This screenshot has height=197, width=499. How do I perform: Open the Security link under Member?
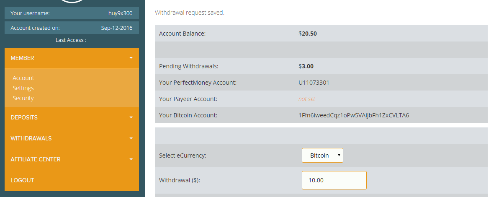pos(23,98)
